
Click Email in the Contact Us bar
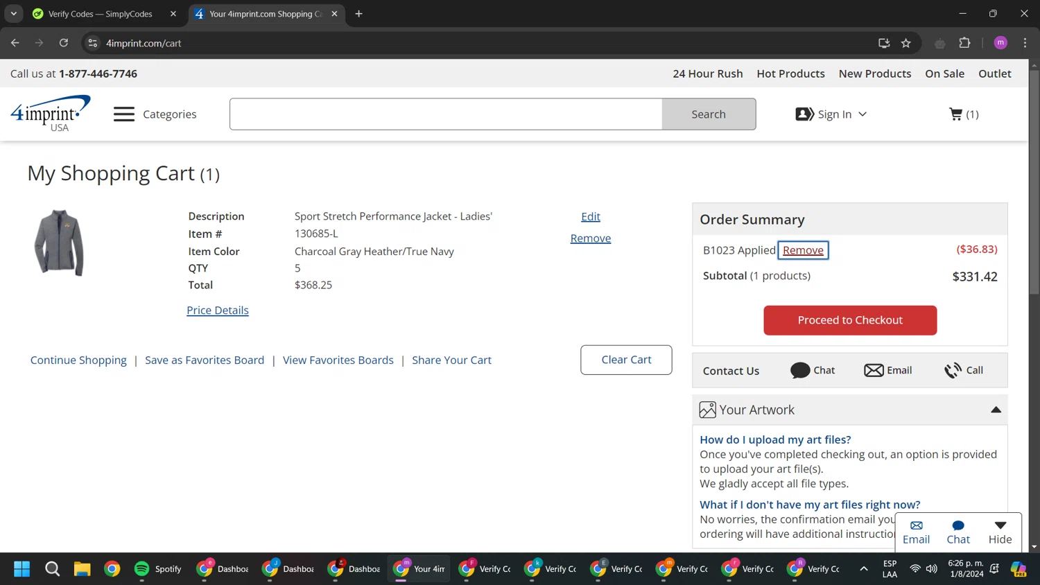pos(888,370)
